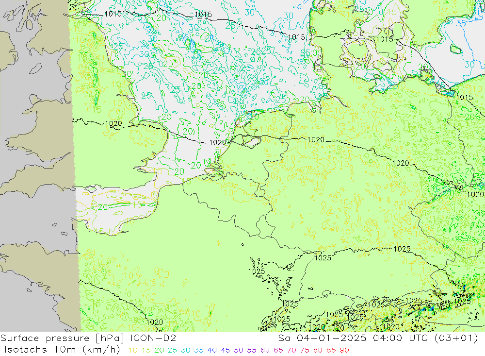Select the '55' legend value

252,351
